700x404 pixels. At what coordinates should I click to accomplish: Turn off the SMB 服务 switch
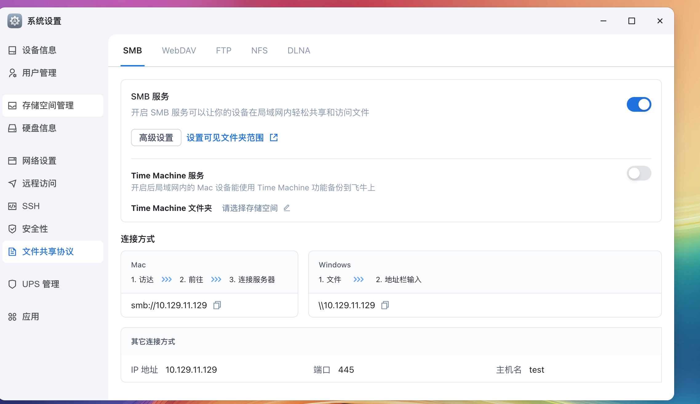639,104
